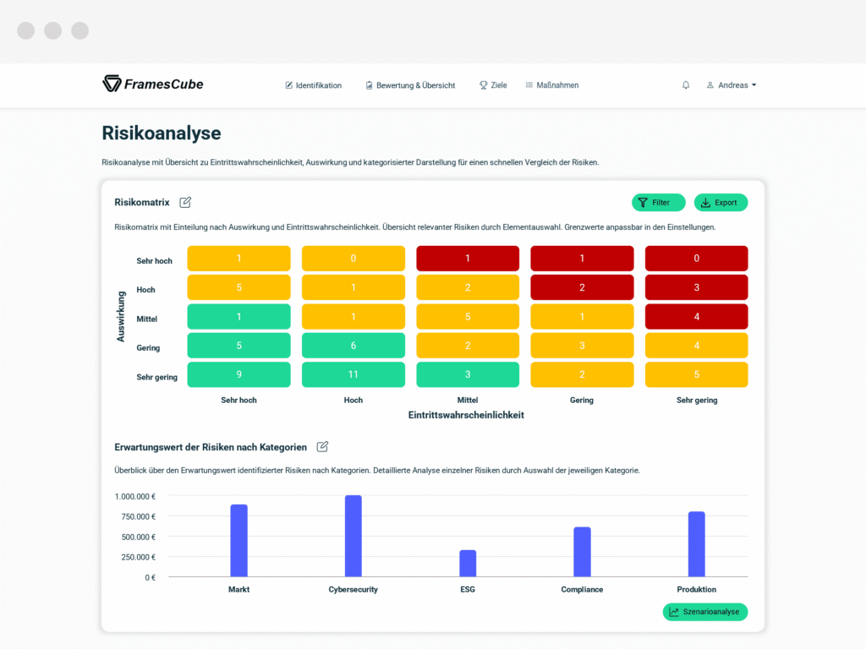Go to Bewertung & Übersicht
This screenshot has height=649, width=866.
click(410, 85)
